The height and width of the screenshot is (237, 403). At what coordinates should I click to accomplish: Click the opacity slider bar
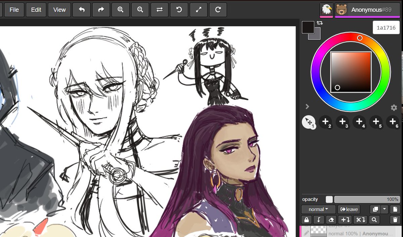click(367, 199)
